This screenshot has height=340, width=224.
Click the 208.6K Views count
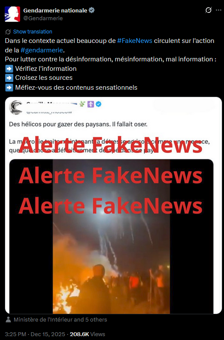(x=88, y=334)
